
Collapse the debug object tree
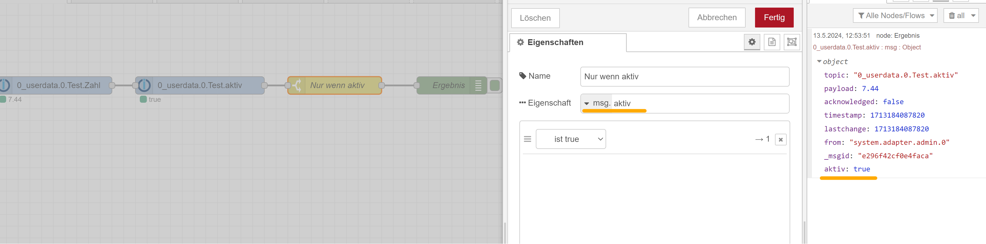pyautogui.click(x=819, y=61)
